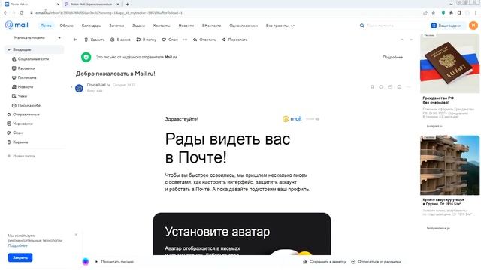Open browser extensions puzzle icon
Screen dimensions: 481x270
pyautogui.click(x=451, y=13)
